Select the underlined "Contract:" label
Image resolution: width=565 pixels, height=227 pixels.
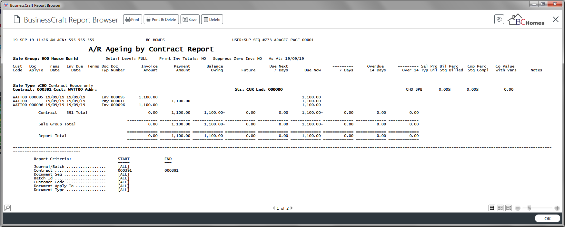pos(24,89)
